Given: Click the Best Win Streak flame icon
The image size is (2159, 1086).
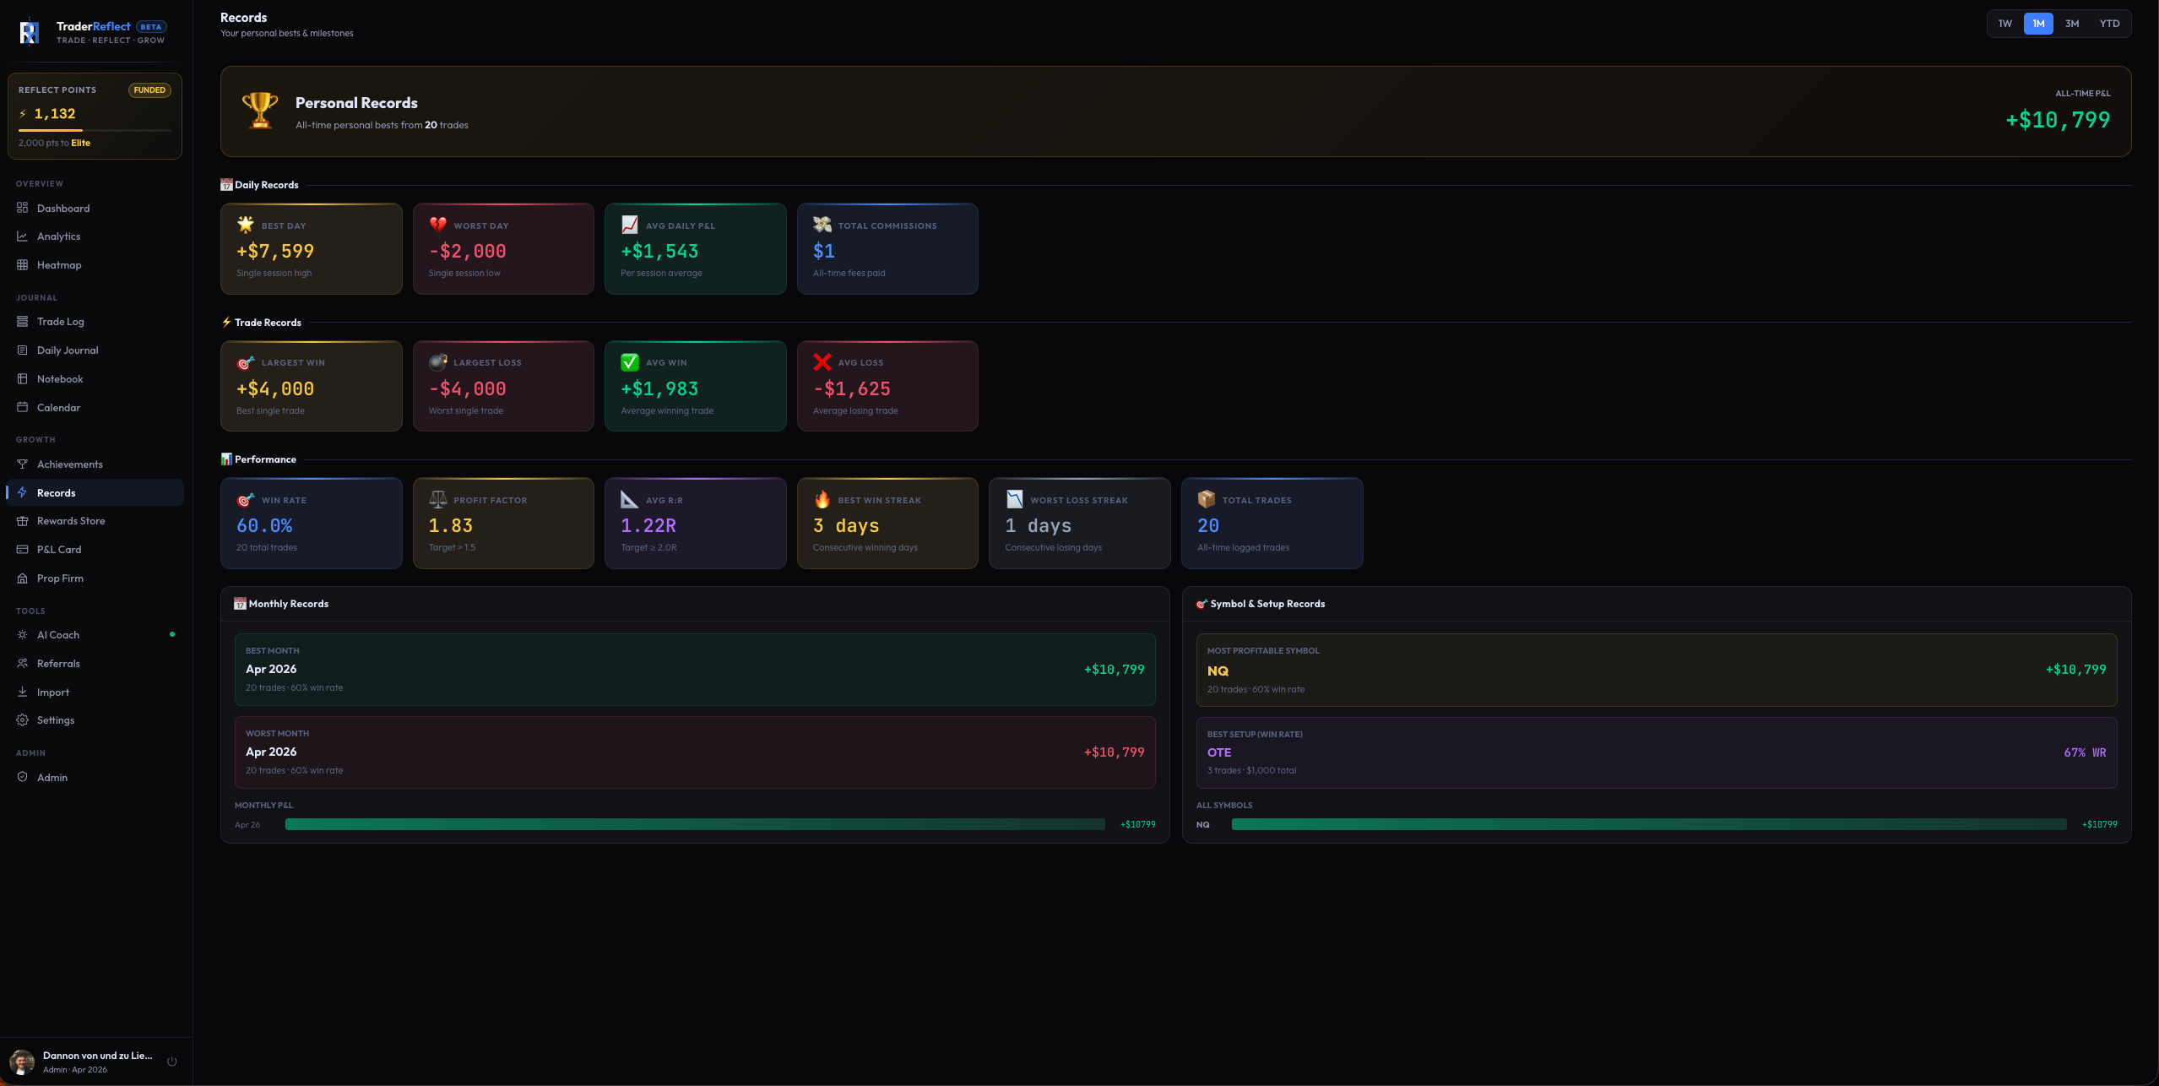Looking at the screenshot, I should tap(822, 499).
